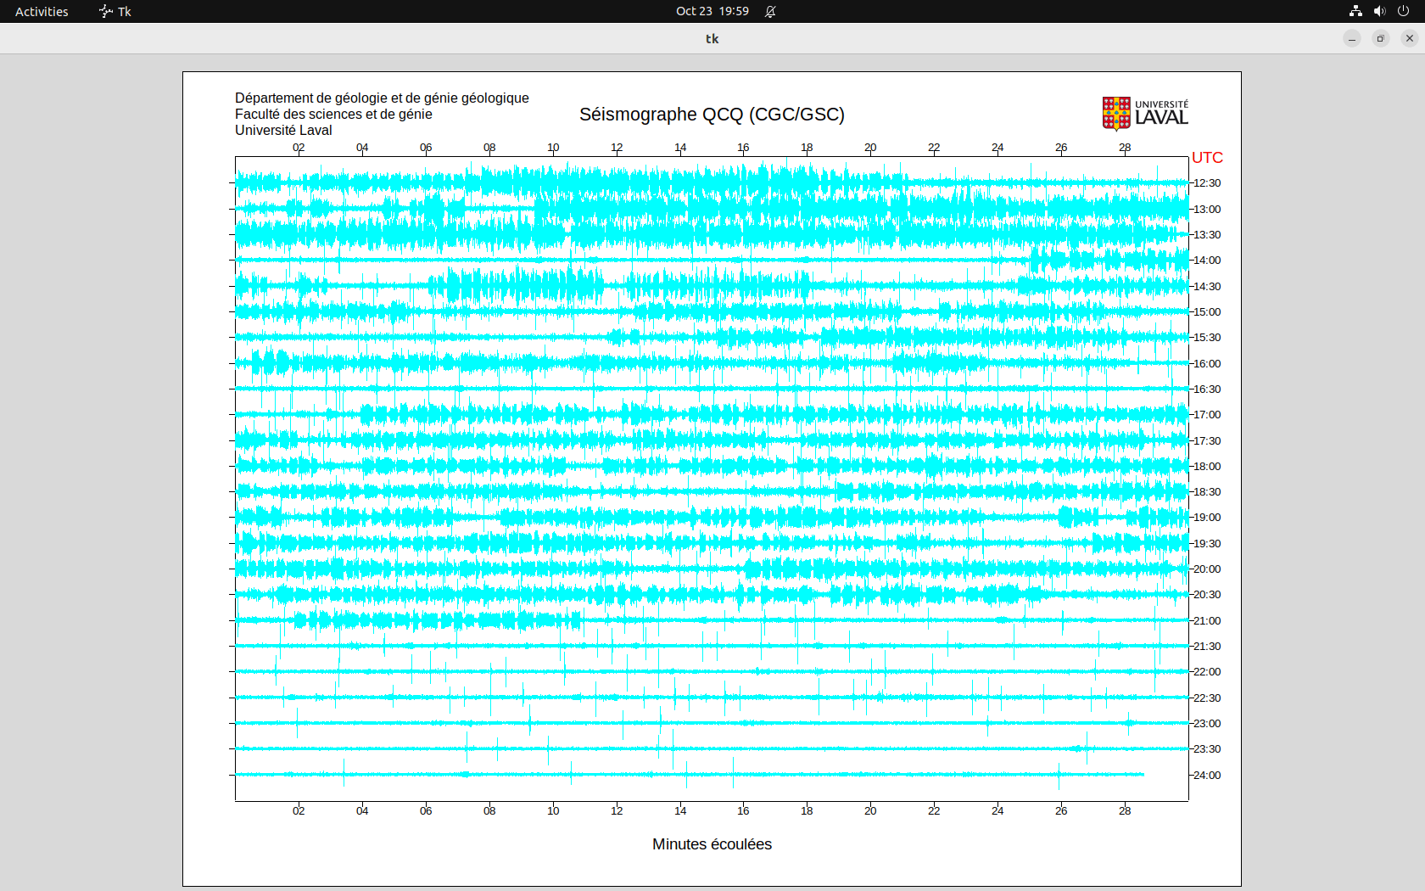Click the Séismographe QCQ (CGC/GSC) title
Image resolution: width=1425 pixels, height=891 pixels.
tap(712, 115)
